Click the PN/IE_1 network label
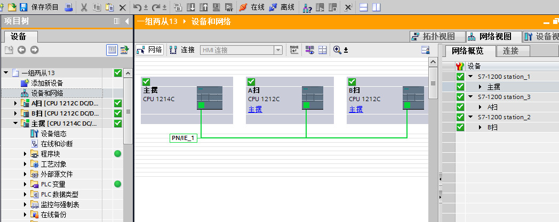559x222 pixels. click(x=183, y=138)
